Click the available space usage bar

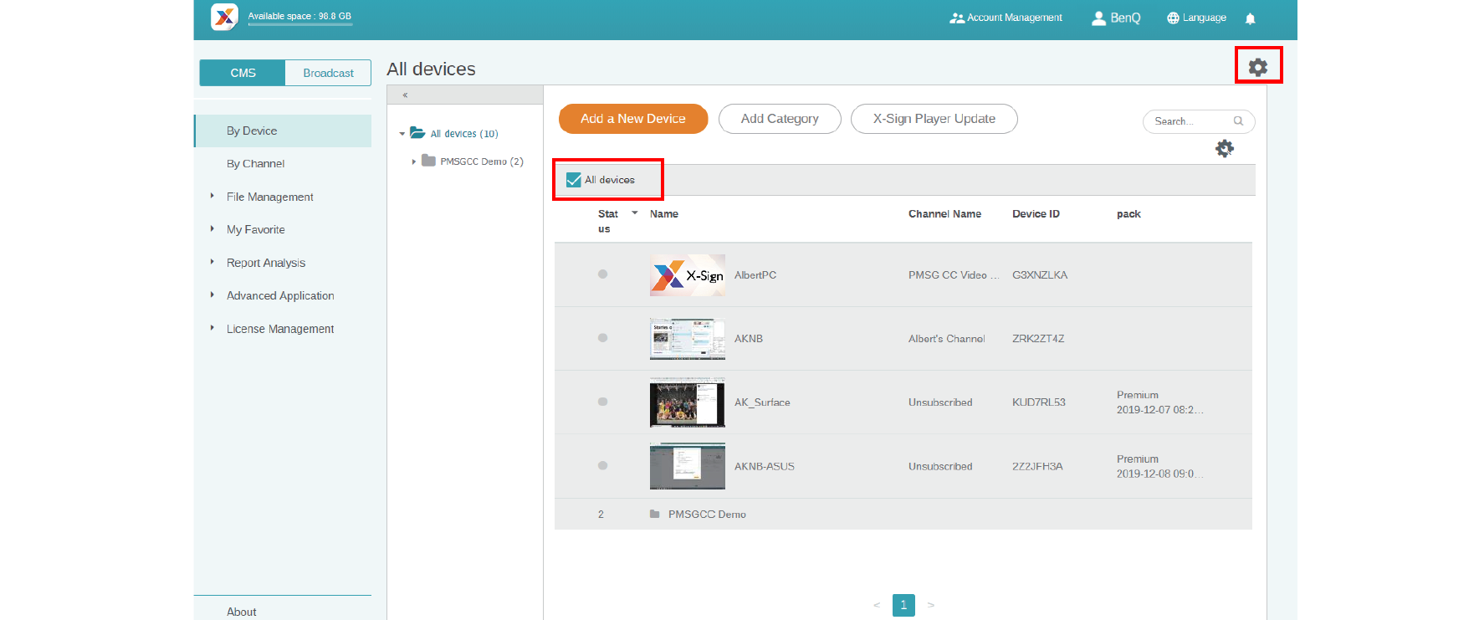[x=299, y=24]
